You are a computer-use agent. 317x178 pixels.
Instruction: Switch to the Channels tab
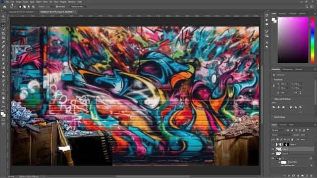(283, 125)
